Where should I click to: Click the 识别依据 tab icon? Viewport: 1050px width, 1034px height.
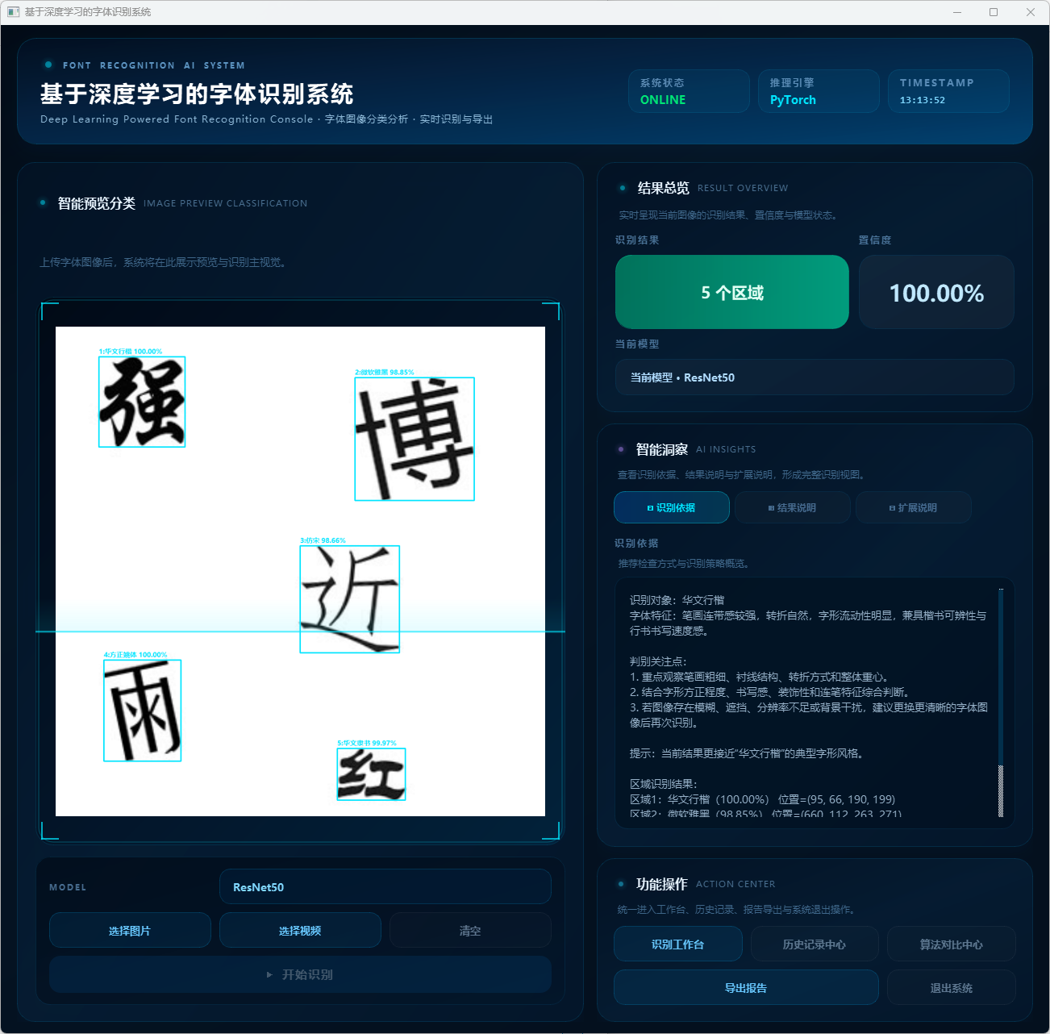click(650, 508)
